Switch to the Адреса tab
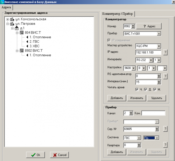175x161 pixels. point(6,8)
